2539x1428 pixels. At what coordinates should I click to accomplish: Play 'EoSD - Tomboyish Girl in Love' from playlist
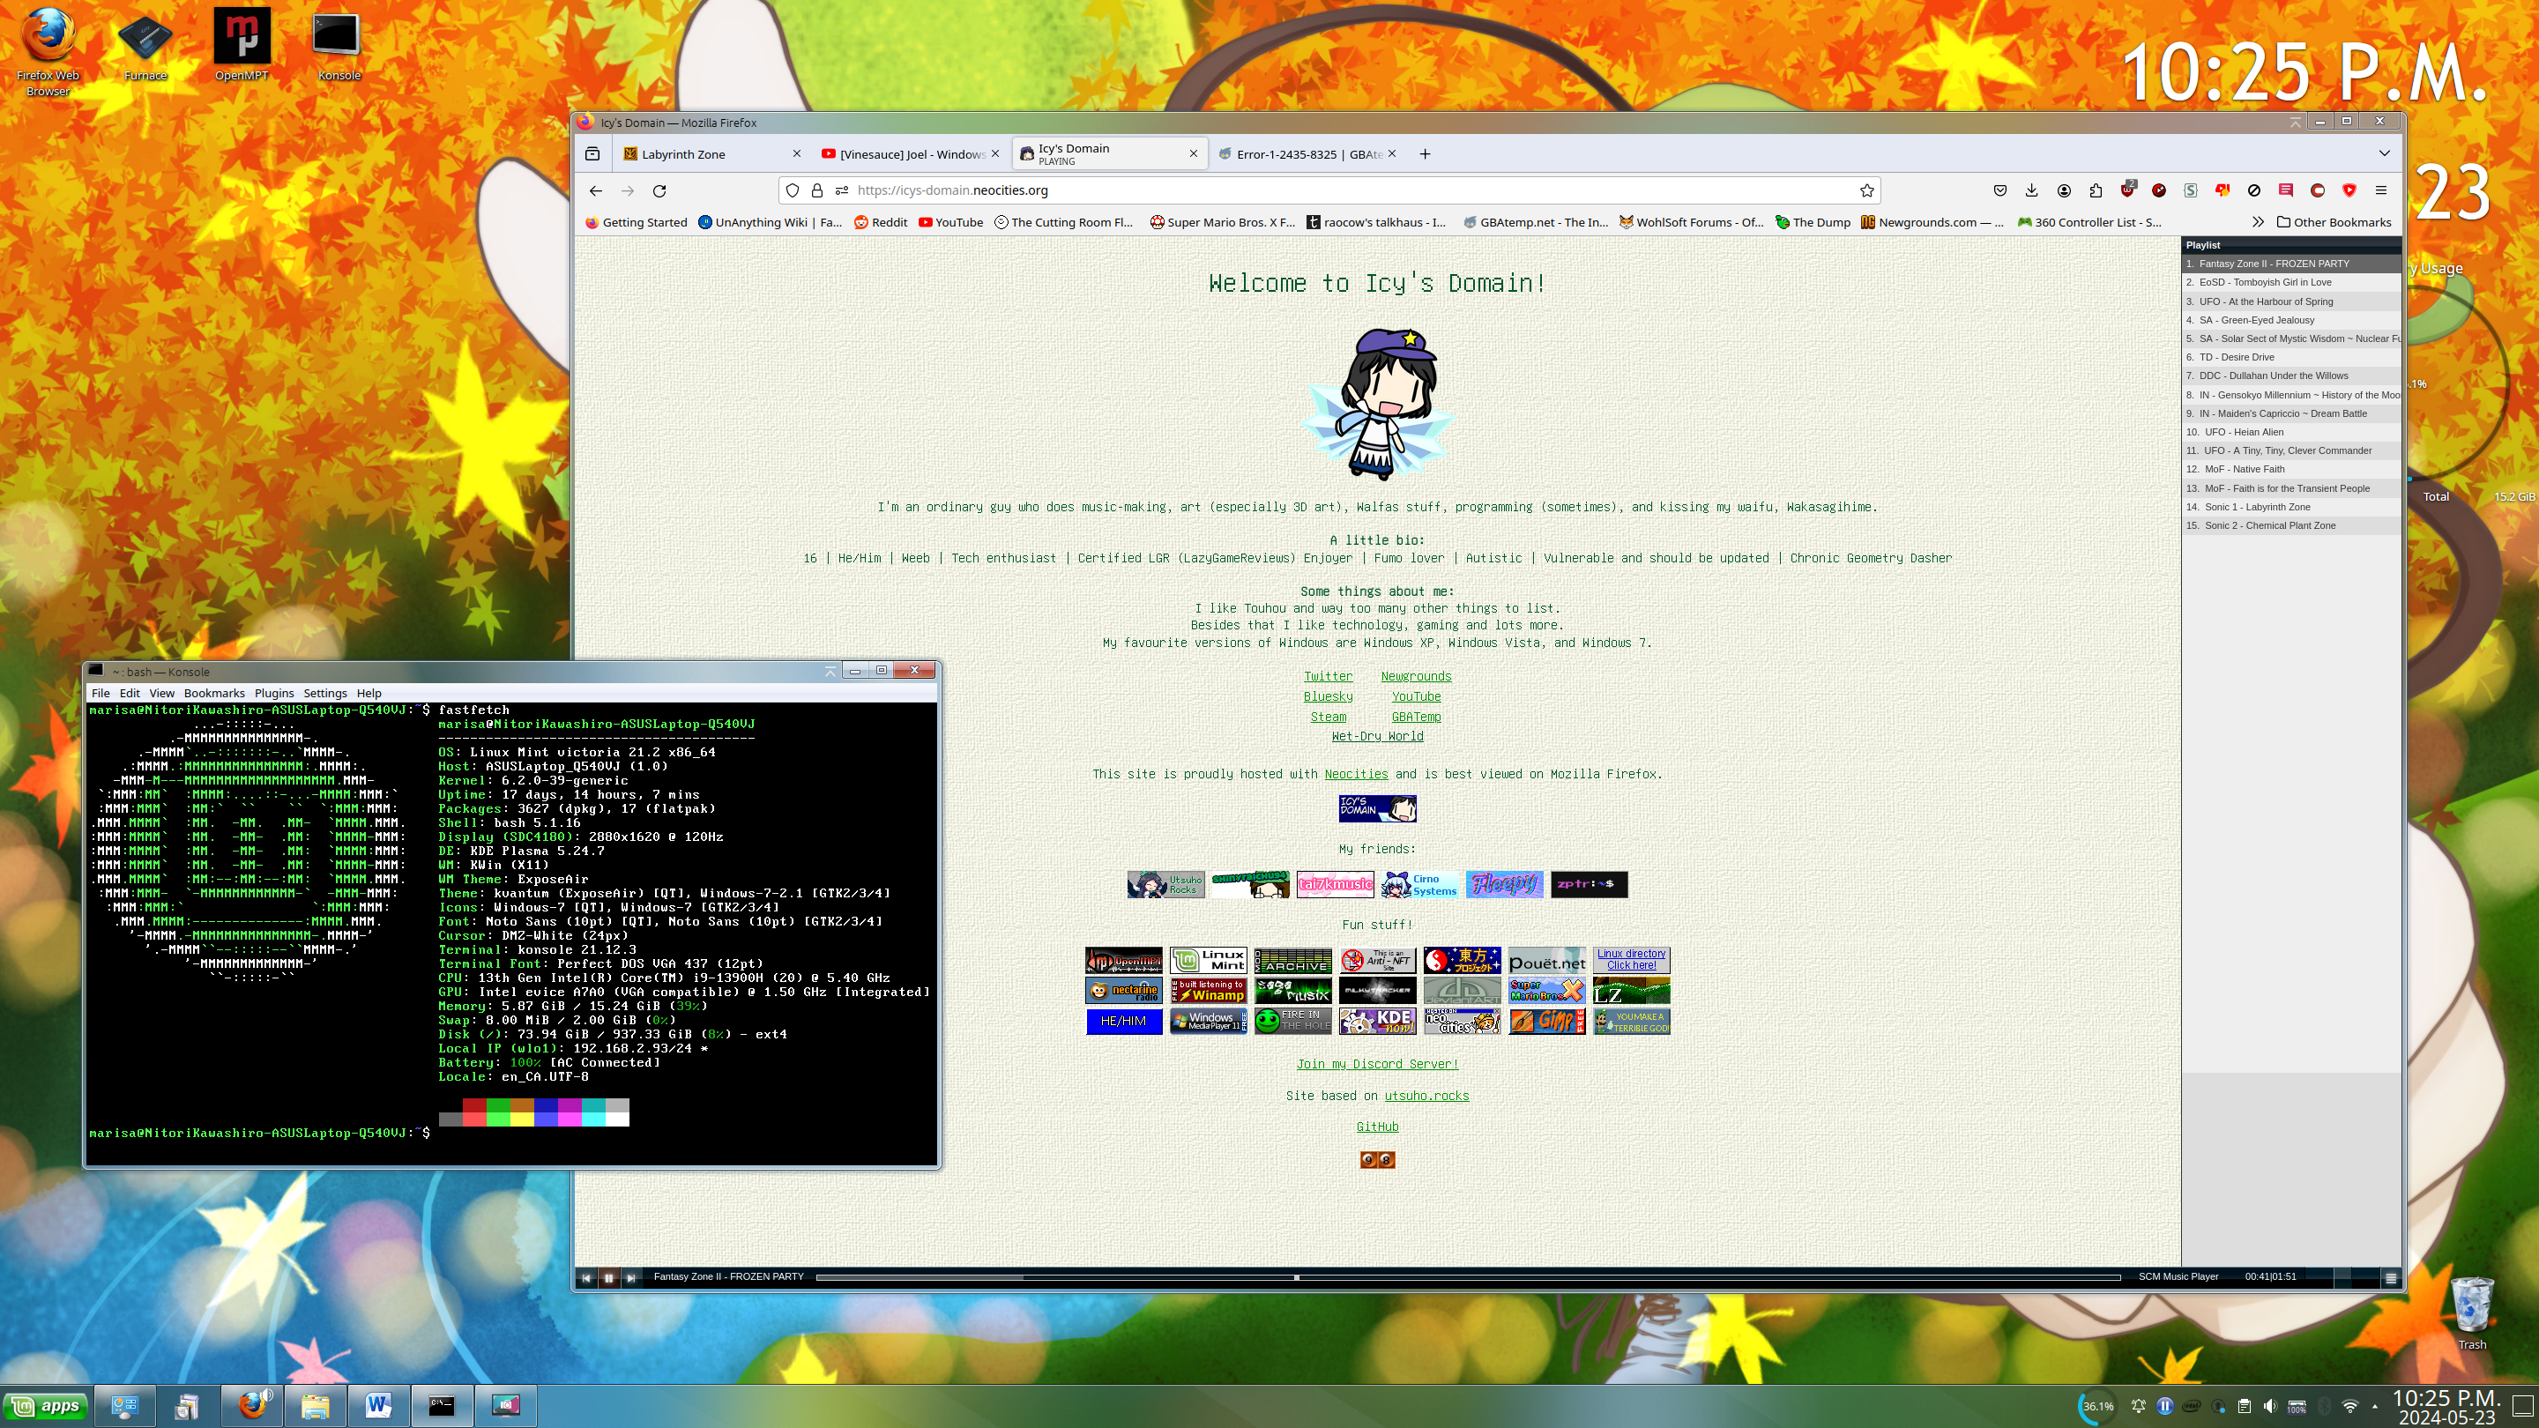tap(2290, 282)
